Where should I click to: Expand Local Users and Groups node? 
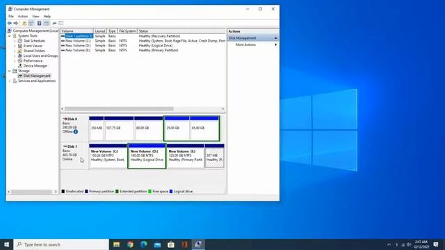[15, 56]
